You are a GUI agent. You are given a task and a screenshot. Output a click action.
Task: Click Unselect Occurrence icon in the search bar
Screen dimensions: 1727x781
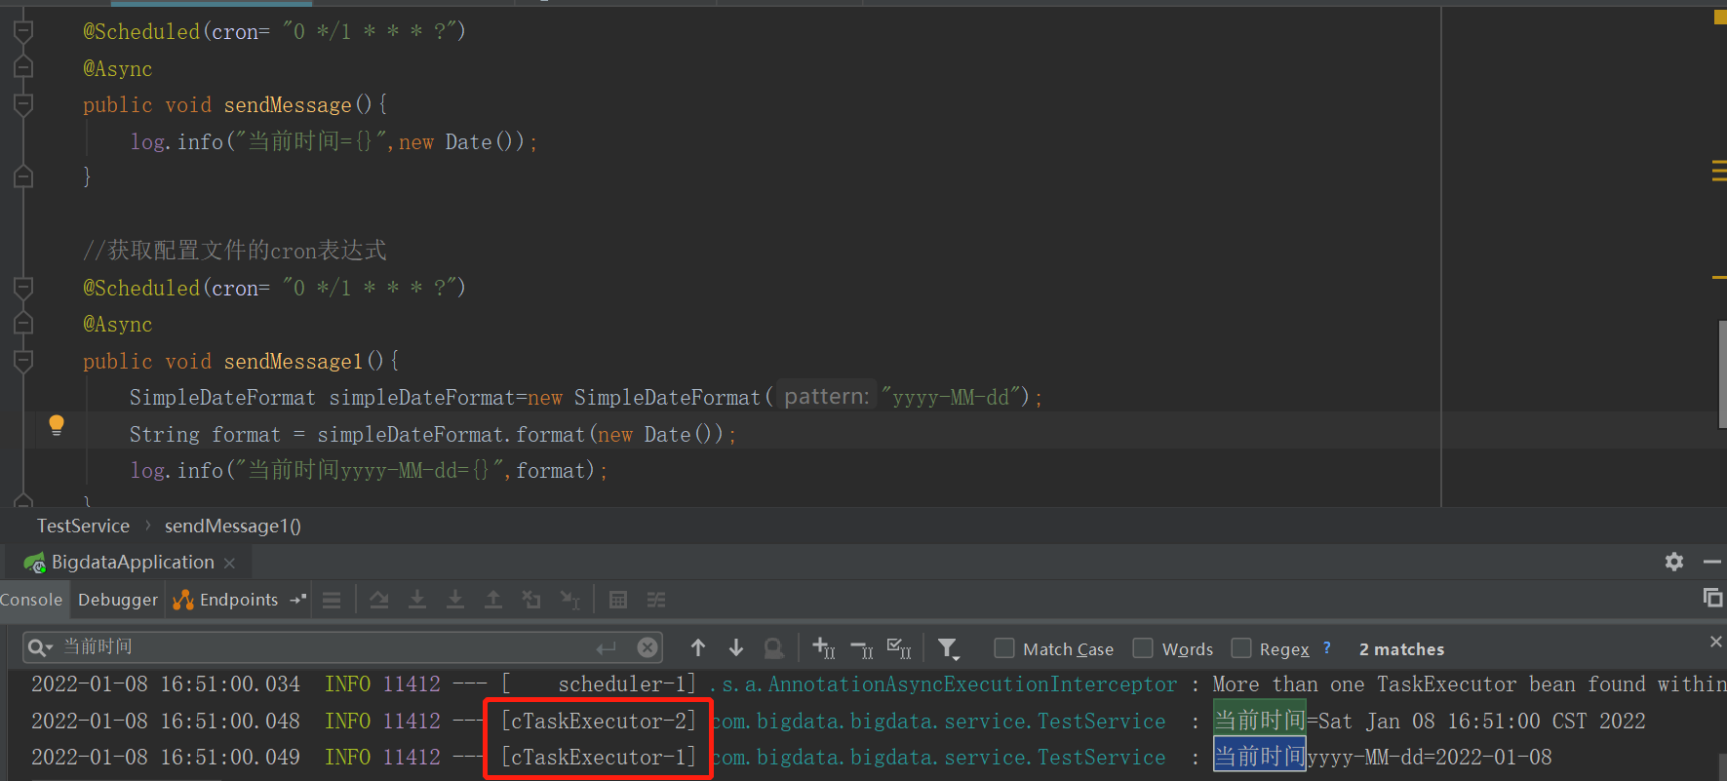tap(862, 648)
